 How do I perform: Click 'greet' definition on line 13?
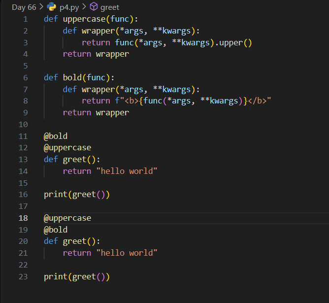pos(74,160)
